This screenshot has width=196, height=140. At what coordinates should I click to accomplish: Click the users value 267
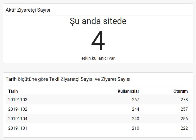(135, 100)
